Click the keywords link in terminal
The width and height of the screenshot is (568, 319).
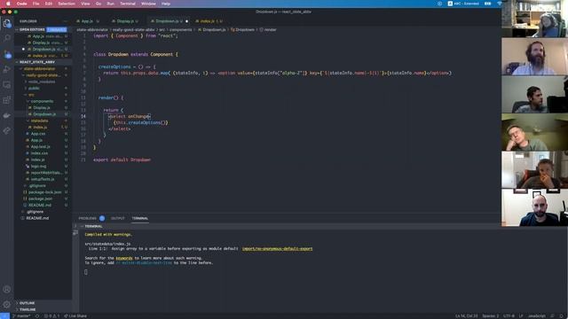pos(124,258)
